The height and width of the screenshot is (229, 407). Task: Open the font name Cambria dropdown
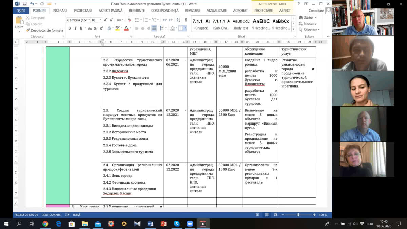pyautogui.click(x=89, y=20)
